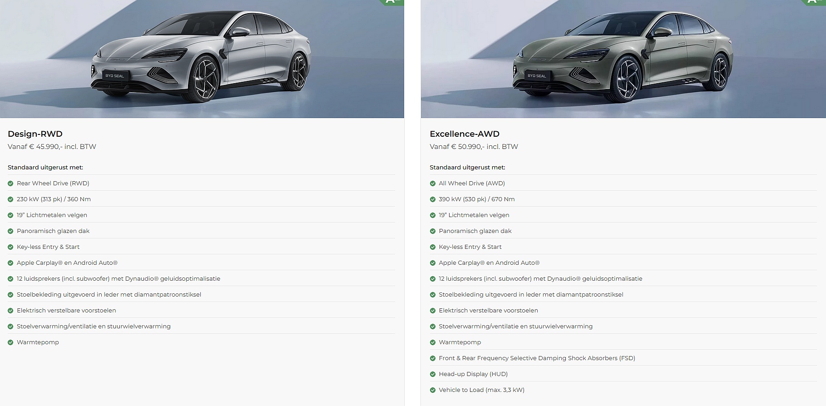
Task: Click checkmark beside Excellence-AWD Panoramisch glazen dak
Action: tap(433, 231)
